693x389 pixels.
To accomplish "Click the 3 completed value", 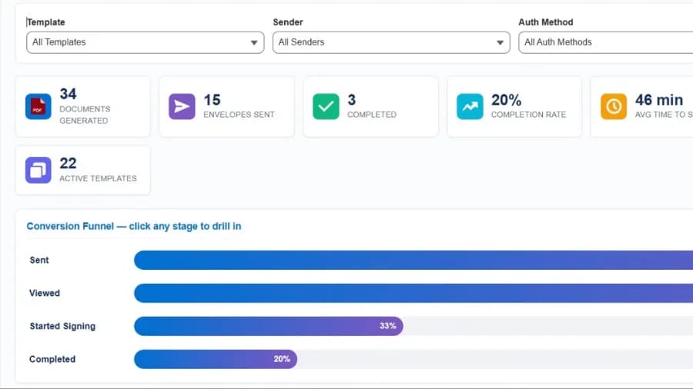I will [x=352, y=100].
